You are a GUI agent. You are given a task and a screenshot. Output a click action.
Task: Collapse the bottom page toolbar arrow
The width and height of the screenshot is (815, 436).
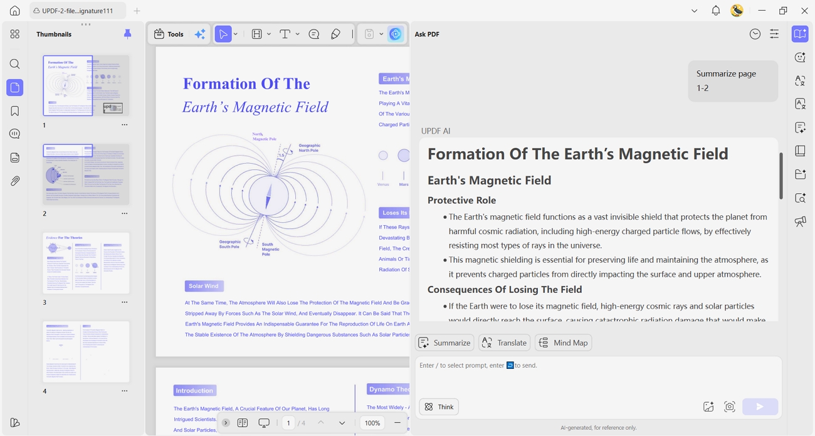226,423
